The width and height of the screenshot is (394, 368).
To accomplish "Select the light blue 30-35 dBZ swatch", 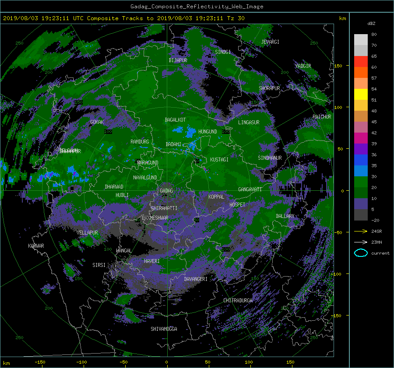I will [361, 171].
